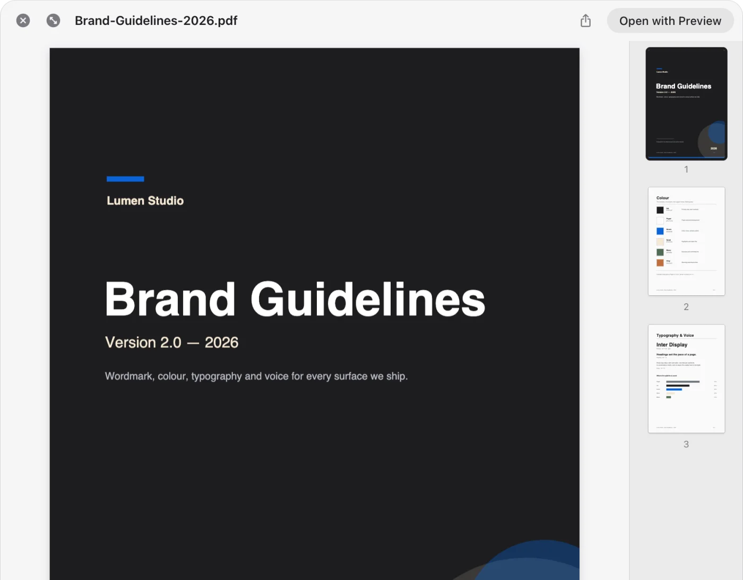The height and width of the screenshot is (580, 743).
Task: Open the Typography & Voice page thumbnail
Action: tap(686, 379)
